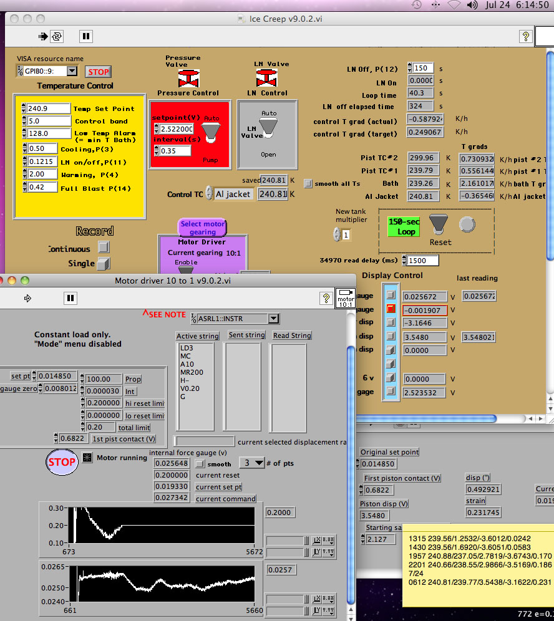The width and height of the screenshot is (554, 621).
Task: Click the Pressure Valve icon
Action: [x=188, y=79]
